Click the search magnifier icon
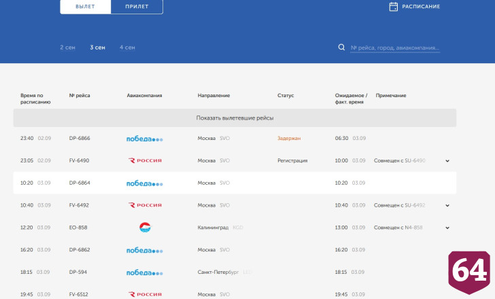The width and height of the screenshot is (495, 299). point(341,48)
